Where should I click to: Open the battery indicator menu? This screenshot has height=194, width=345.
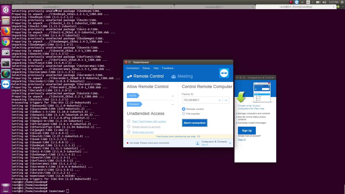coord(318,2)
